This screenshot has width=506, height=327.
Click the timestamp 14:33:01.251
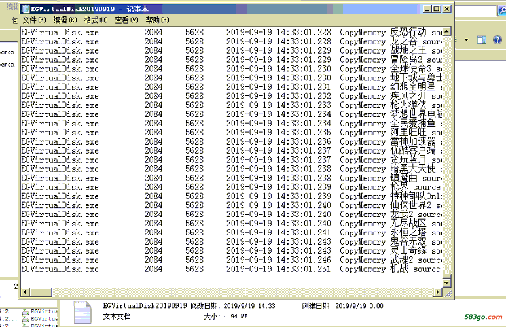304,269
